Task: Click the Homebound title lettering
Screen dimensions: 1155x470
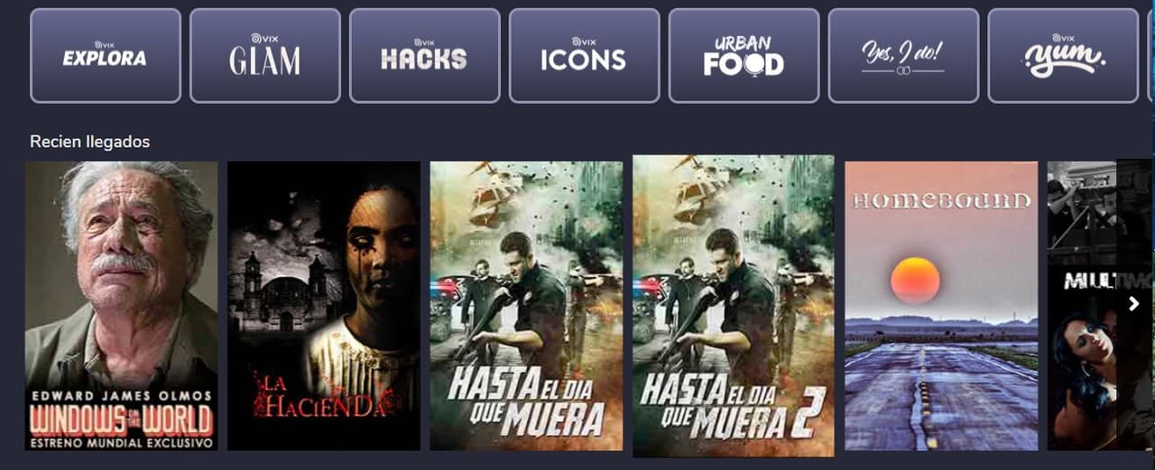Action: pyautogui.click(x=941, y=200)
